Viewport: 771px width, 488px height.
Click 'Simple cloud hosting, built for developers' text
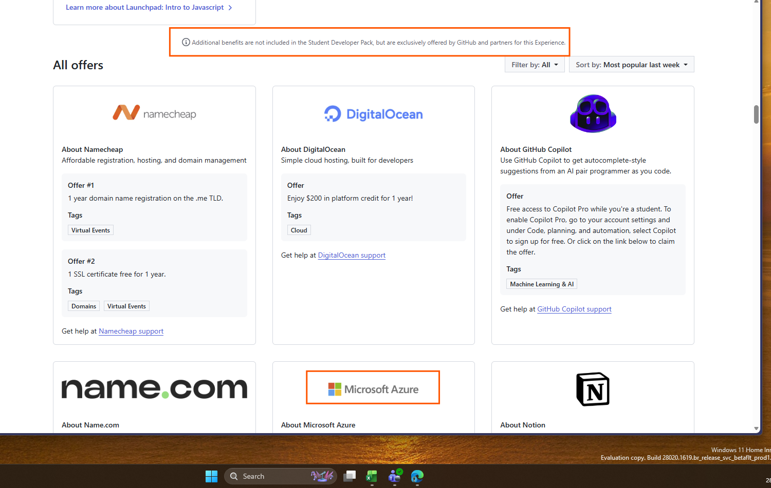tap(347, 160)
